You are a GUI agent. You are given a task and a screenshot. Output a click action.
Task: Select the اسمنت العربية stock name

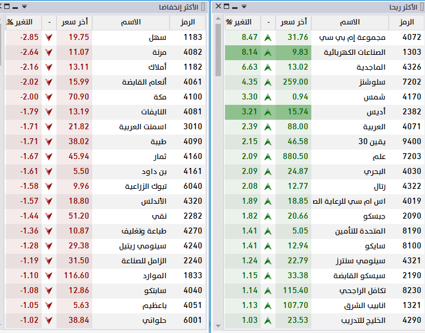(x=143, y=127)
